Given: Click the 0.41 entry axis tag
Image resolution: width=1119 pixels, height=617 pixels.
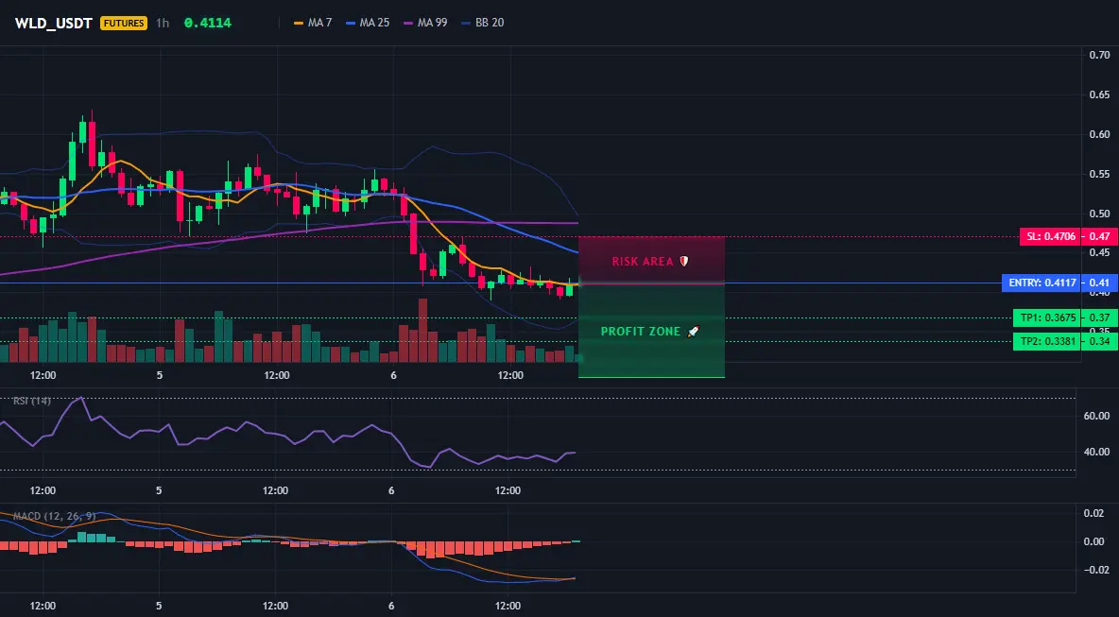Looking at the screenshot, I should pos(1099,283).
